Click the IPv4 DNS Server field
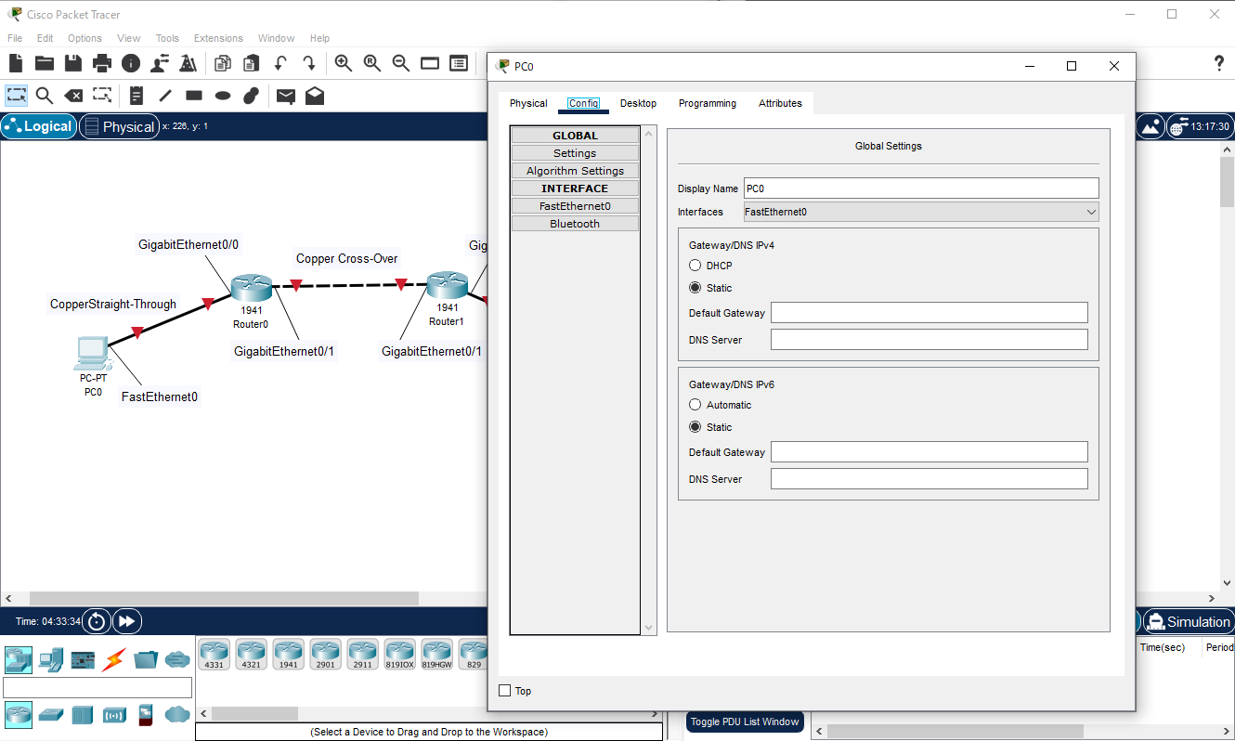Image resolution: width=1235 pixels, height=741 pixels. [x=929, y=340]
